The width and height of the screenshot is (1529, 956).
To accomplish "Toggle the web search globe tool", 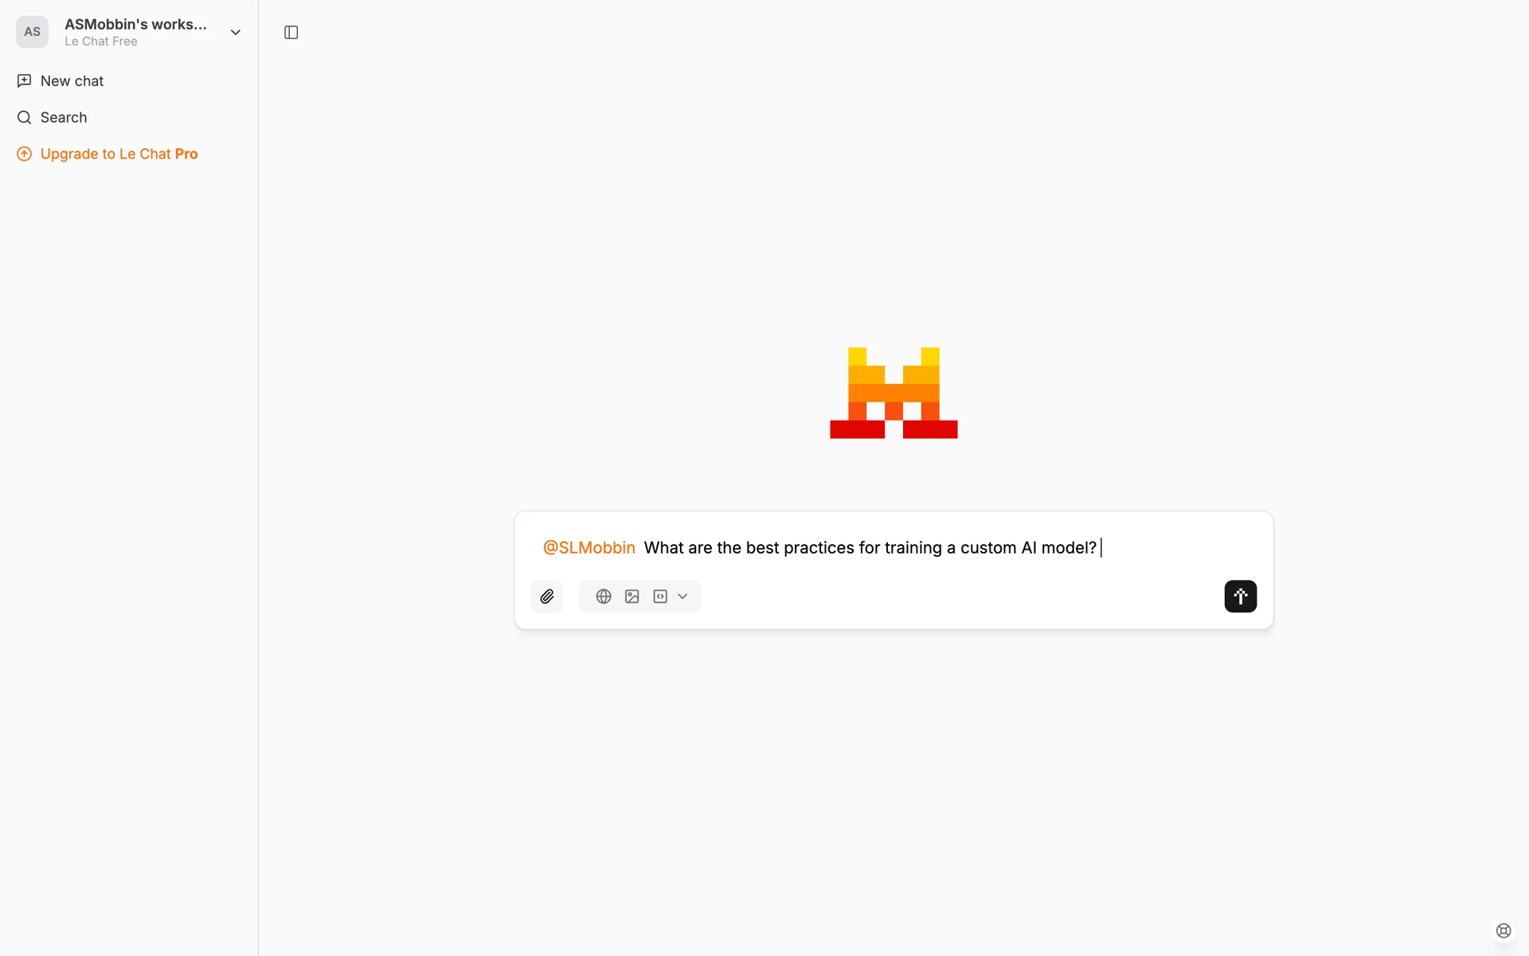I will pyautogui.click(x=604, y=596).
